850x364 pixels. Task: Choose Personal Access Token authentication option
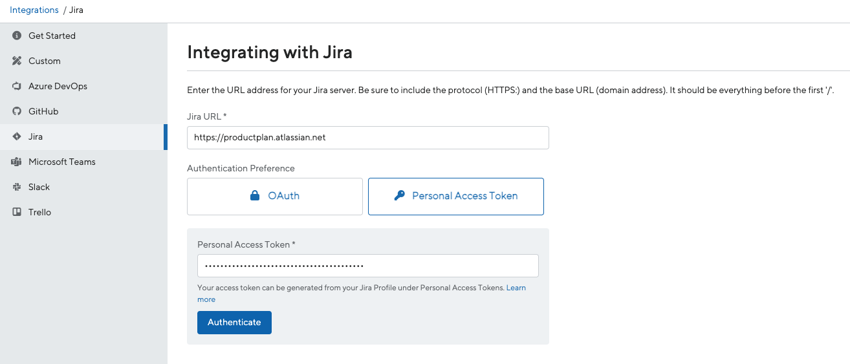pos(456,196)
